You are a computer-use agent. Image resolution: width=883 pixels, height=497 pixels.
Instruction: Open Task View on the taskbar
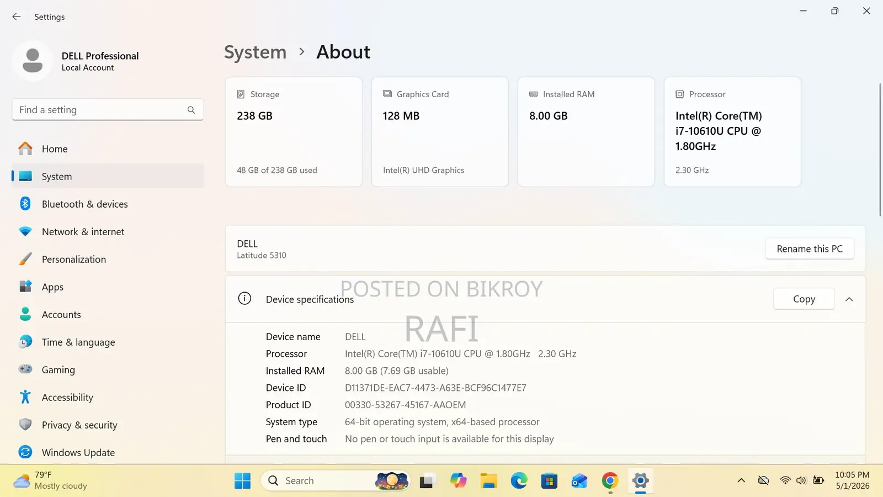[x=426, y=481]
